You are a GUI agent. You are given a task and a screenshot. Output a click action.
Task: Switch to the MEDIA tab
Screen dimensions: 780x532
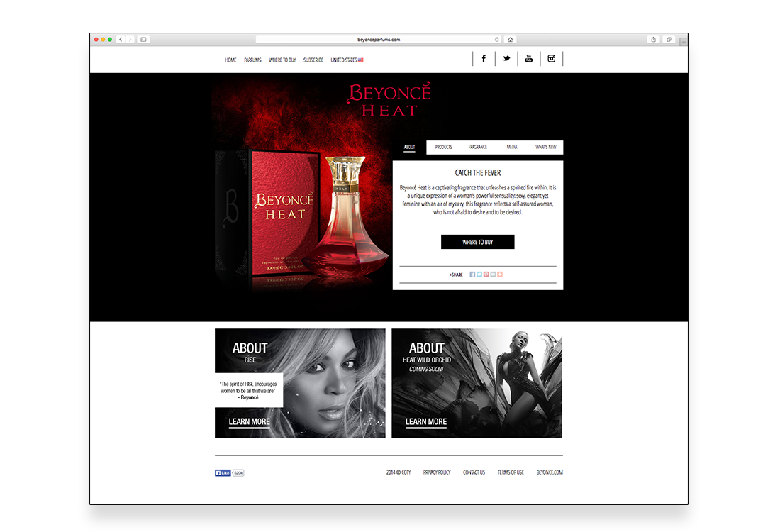click(x=512, y=148)
